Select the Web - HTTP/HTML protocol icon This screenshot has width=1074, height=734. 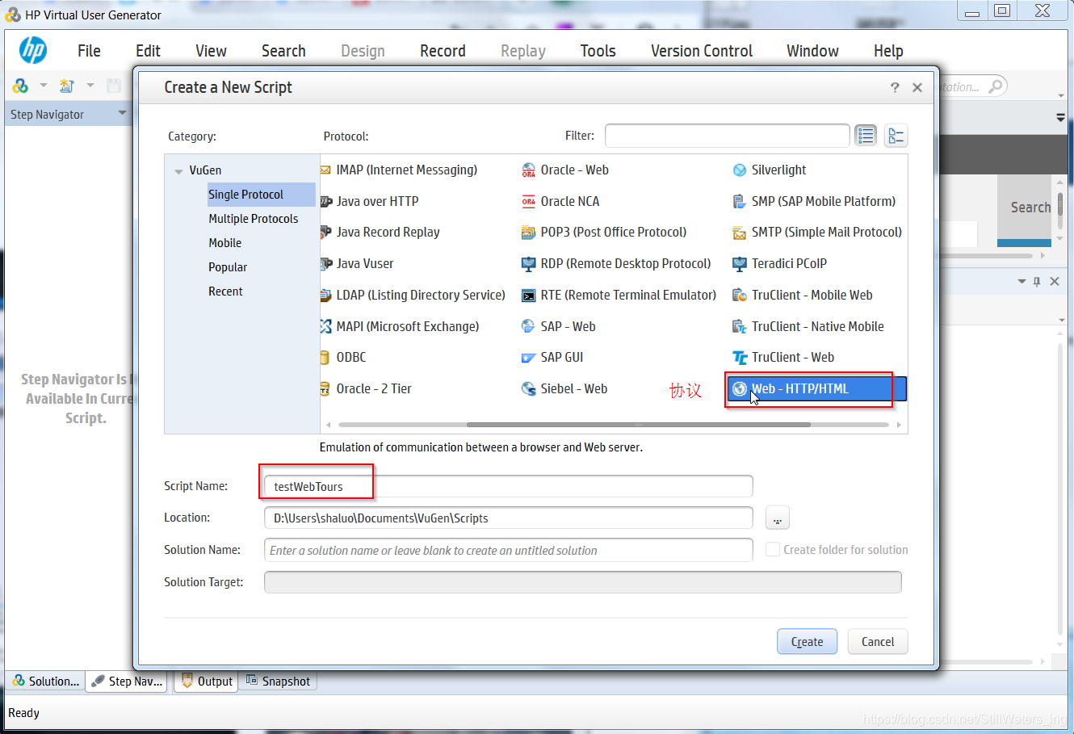point(740,389)
